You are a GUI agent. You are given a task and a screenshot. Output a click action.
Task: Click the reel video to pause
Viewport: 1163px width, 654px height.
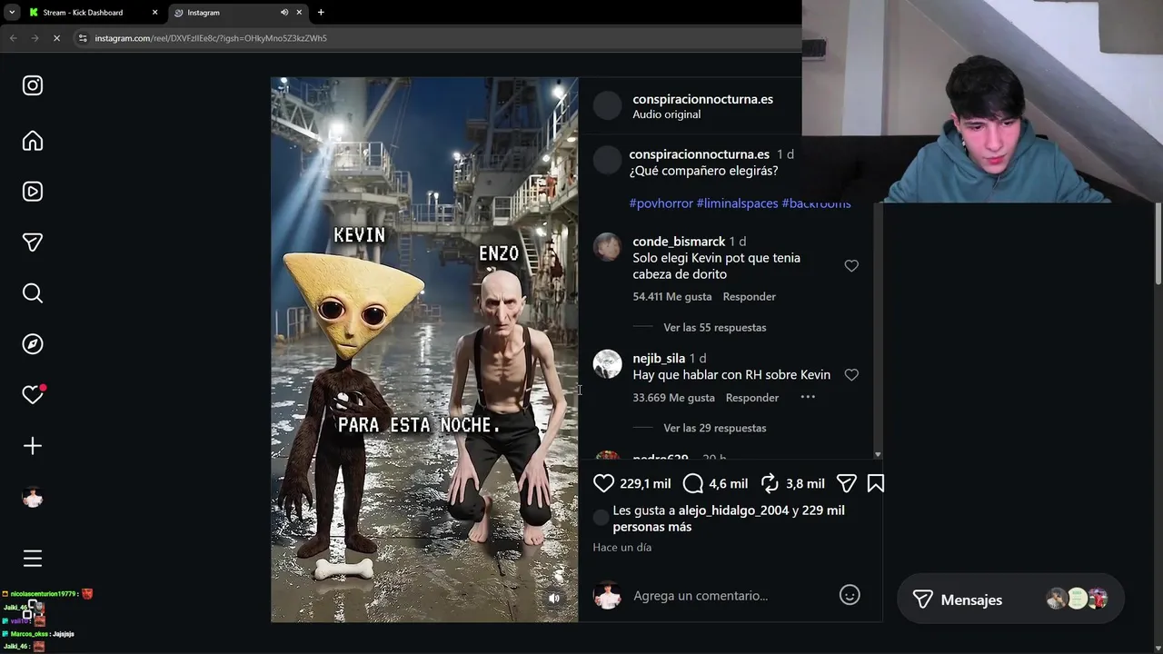424,350
